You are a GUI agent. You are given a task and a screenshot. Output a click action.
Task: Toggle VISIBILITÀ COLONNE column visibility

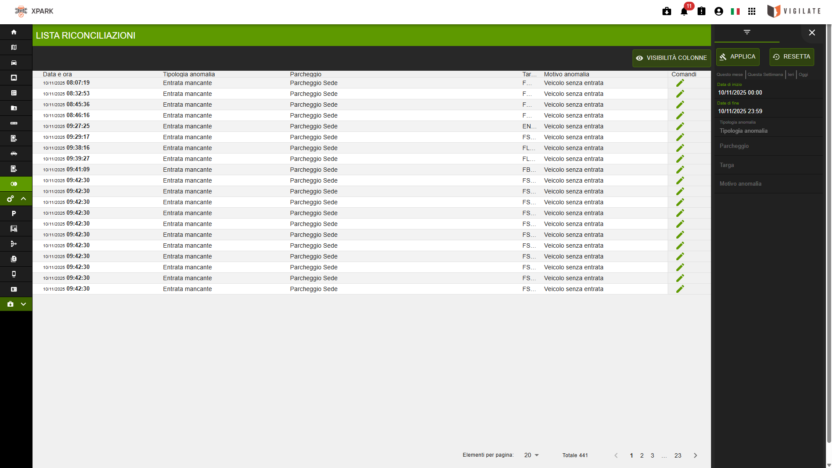[671, 58]
